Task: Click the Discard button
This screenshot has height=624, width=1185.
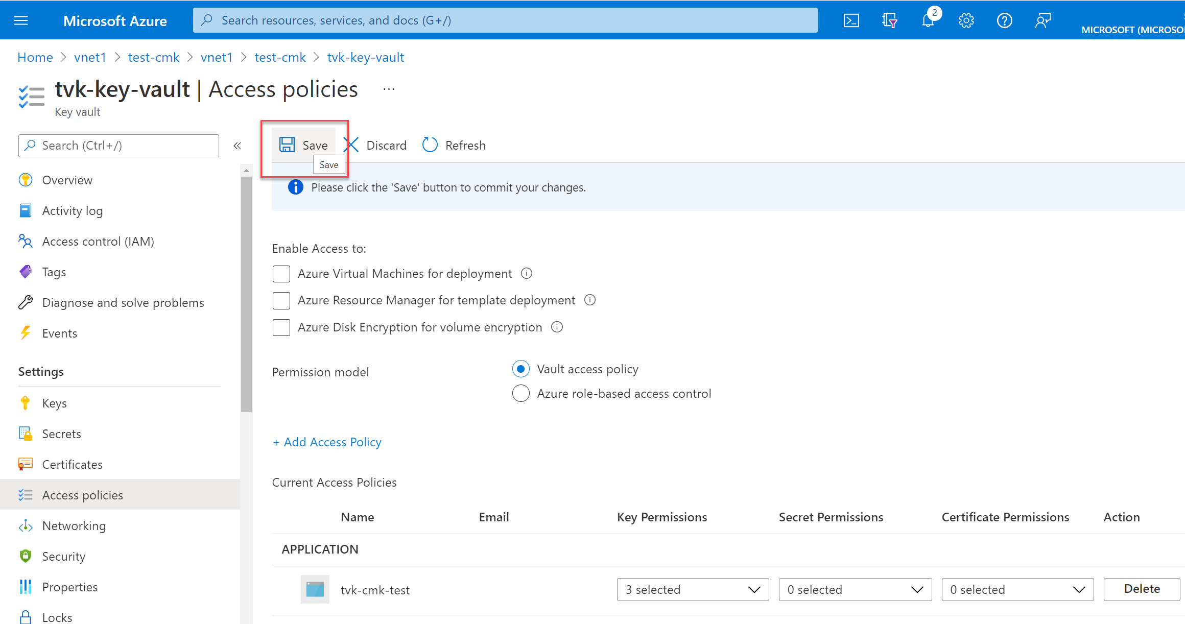Action: [376, 144]
